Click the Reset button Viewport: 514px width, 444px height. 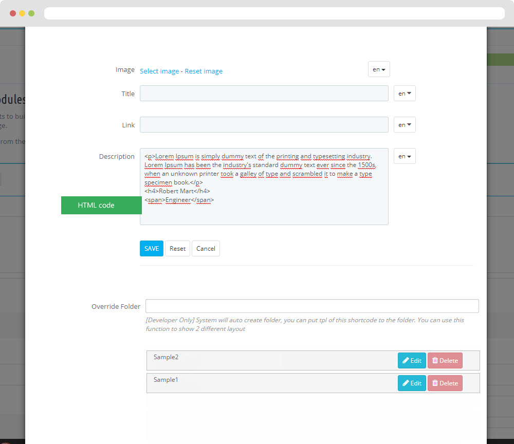pos(177,249)
